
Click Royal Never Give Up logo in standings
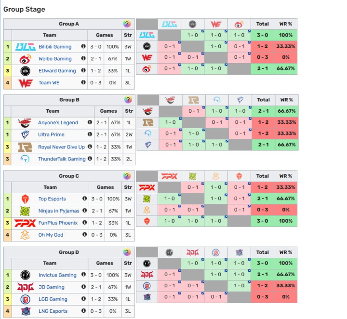25,147
